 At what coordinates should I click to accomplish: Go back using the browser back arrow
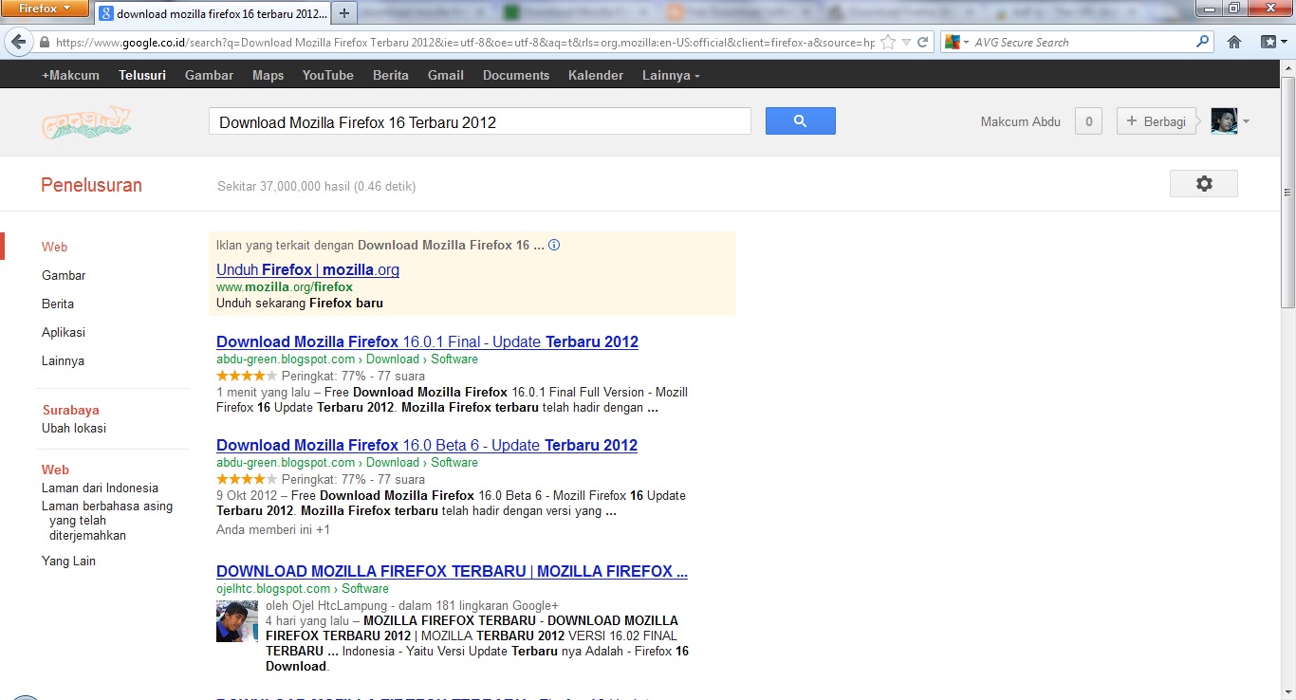tap(18, 43)
